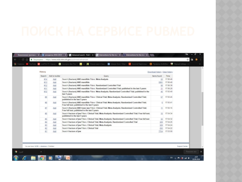Open the Сервисы apps bookmark

(x=19, y=64)
